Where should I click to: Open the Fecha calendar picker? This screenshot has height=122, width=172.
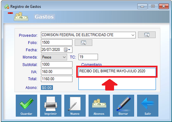coord(67,50)
